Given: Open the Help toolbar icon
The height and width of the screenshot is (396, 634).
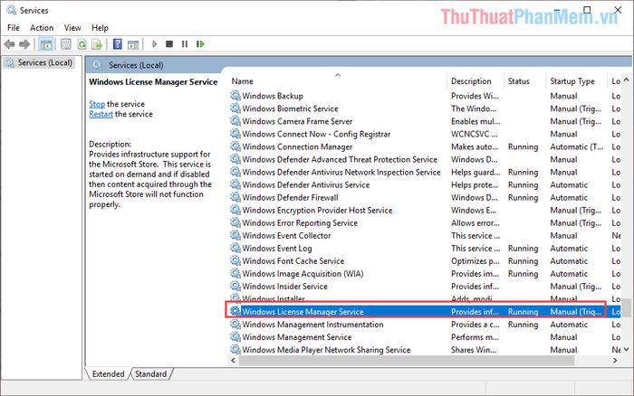Looking at the screenshot, I should click(x=117, y=44).
